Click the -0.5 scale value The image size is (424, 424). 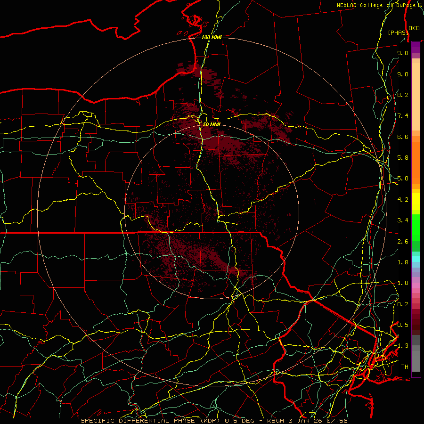(401, 325)
